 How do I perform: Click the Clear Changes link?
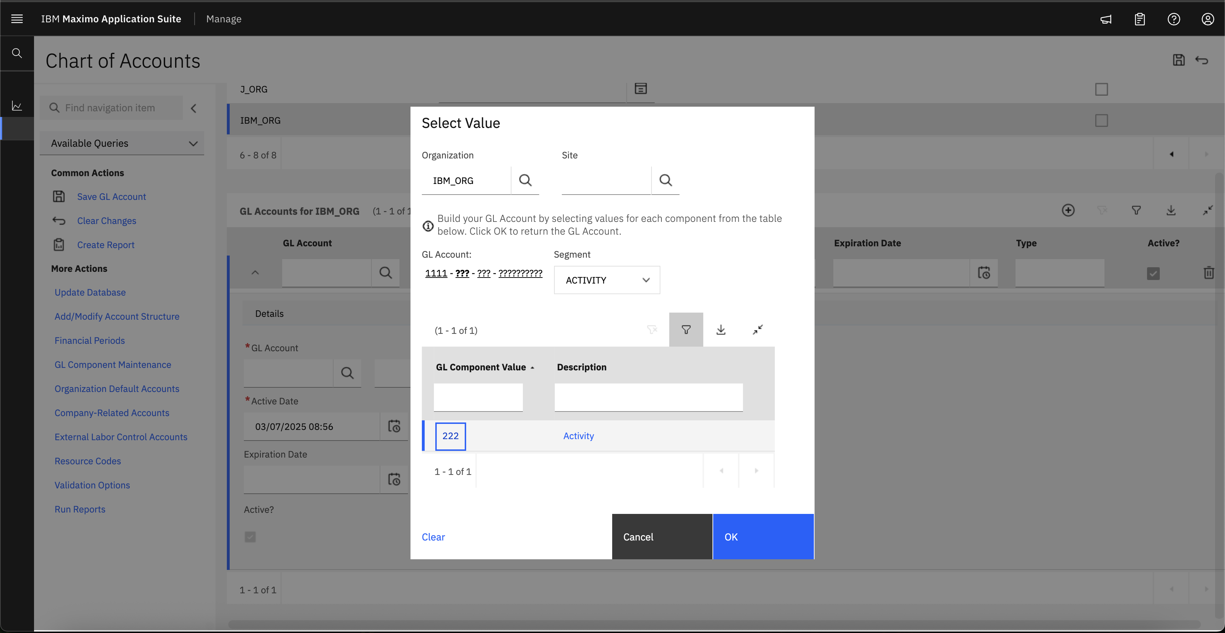(107, 221)
